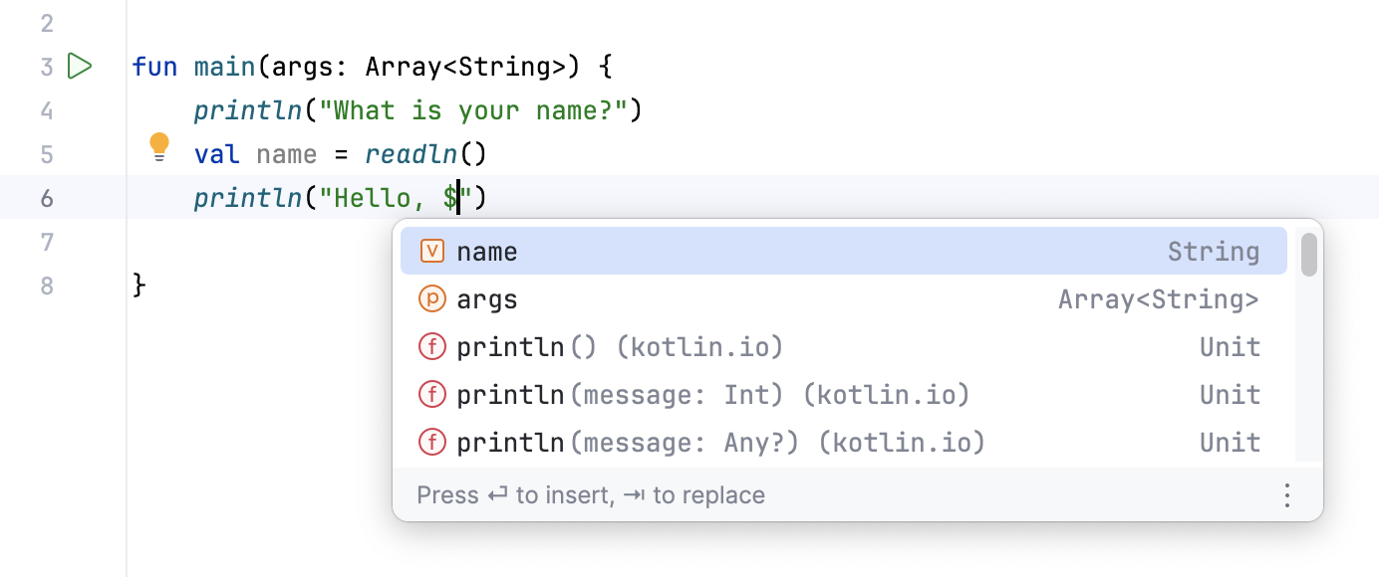Click the parameter 'p' icon next to args
The image size is (1379, 577).
point(432,298)
